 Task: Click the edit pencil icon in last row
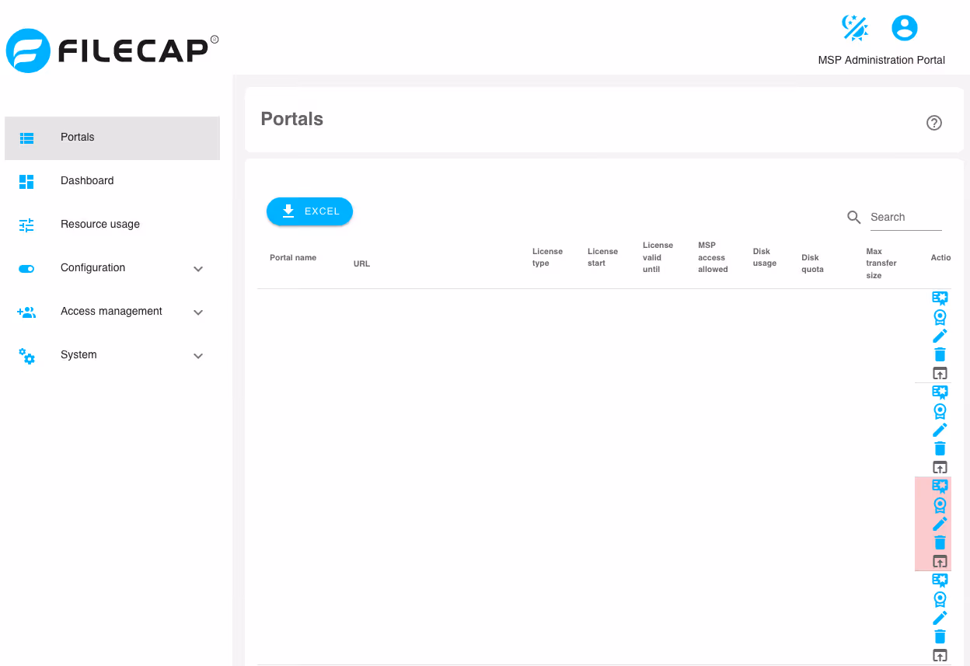(x=940, y=618)
